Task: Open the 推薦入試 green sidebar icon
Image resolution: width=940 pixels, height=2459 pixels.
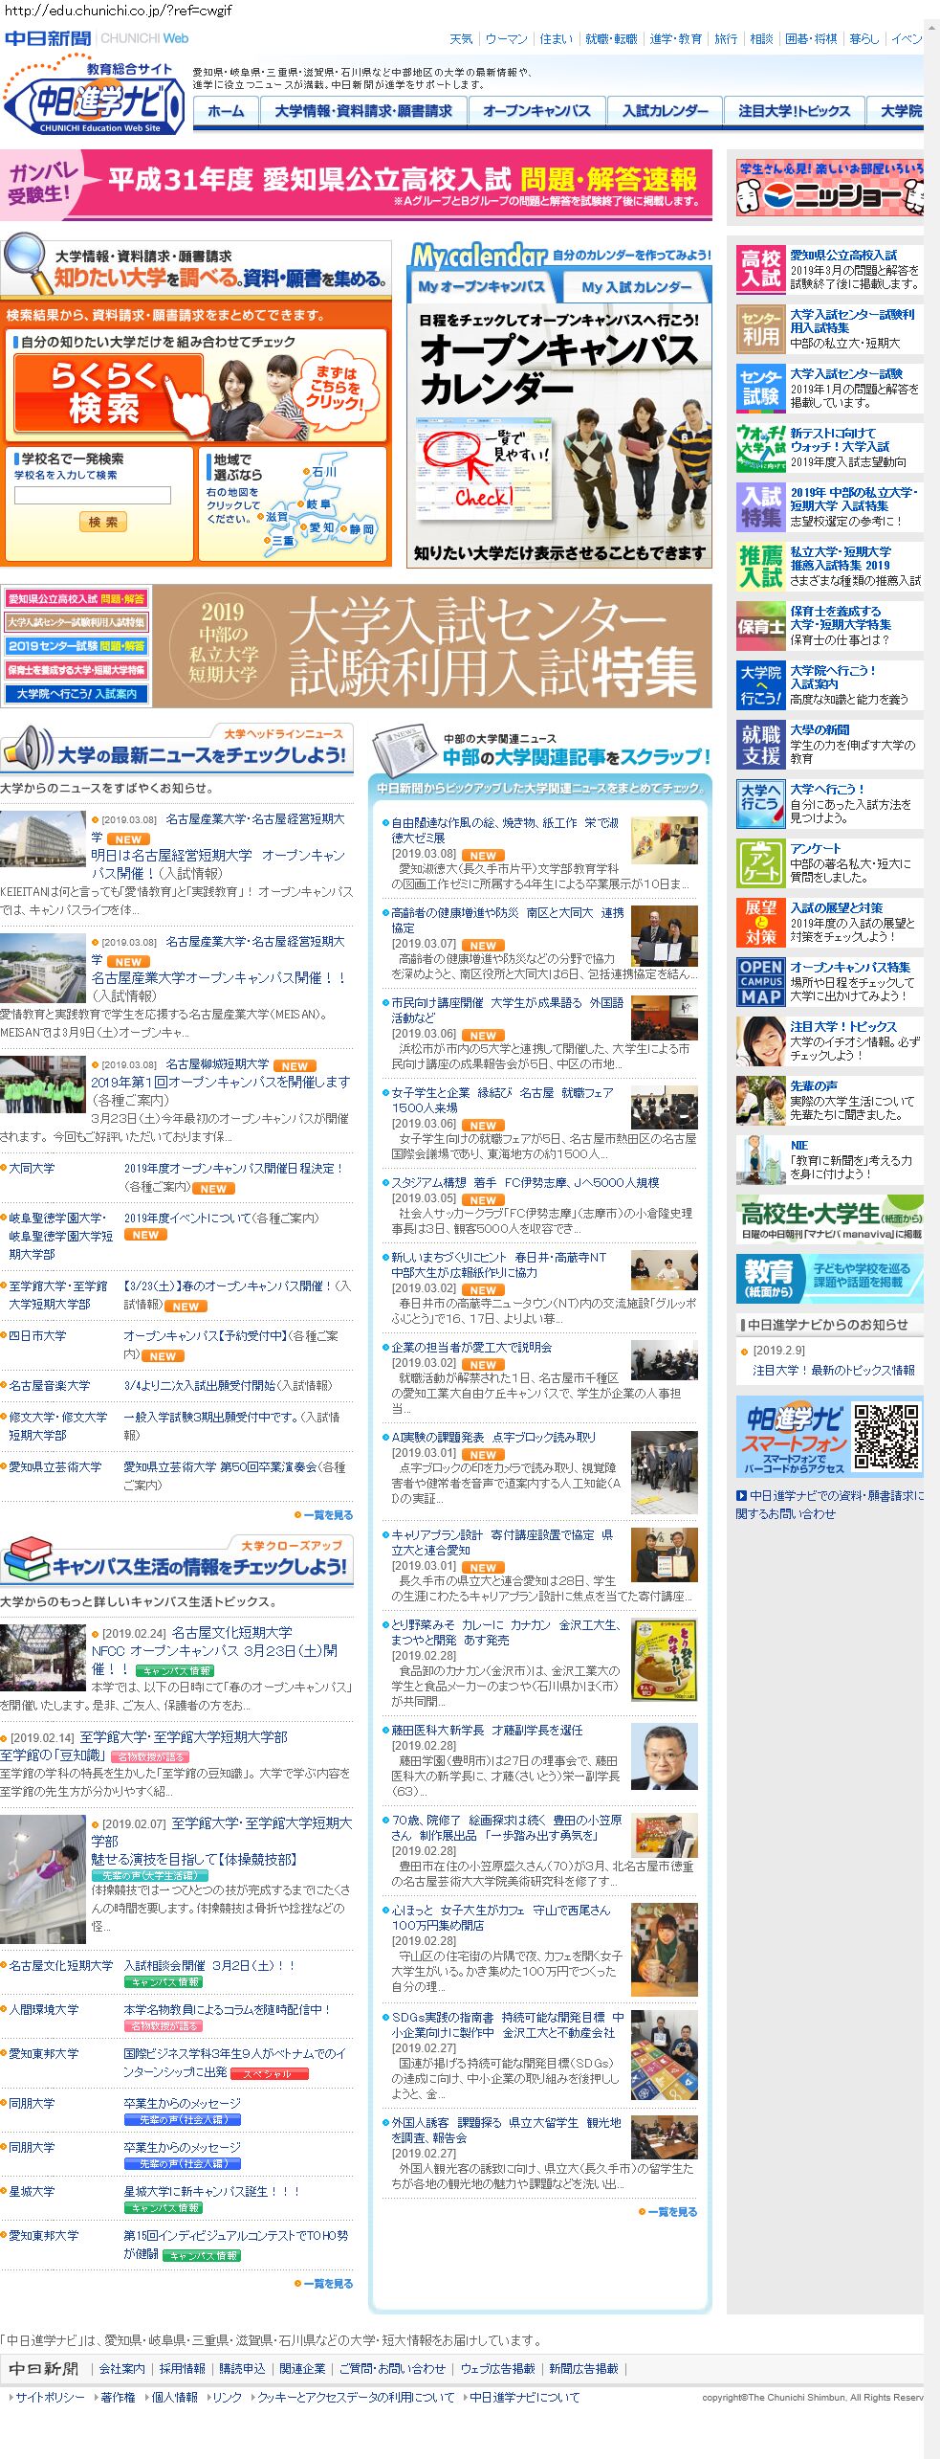Action: point(760,566)
